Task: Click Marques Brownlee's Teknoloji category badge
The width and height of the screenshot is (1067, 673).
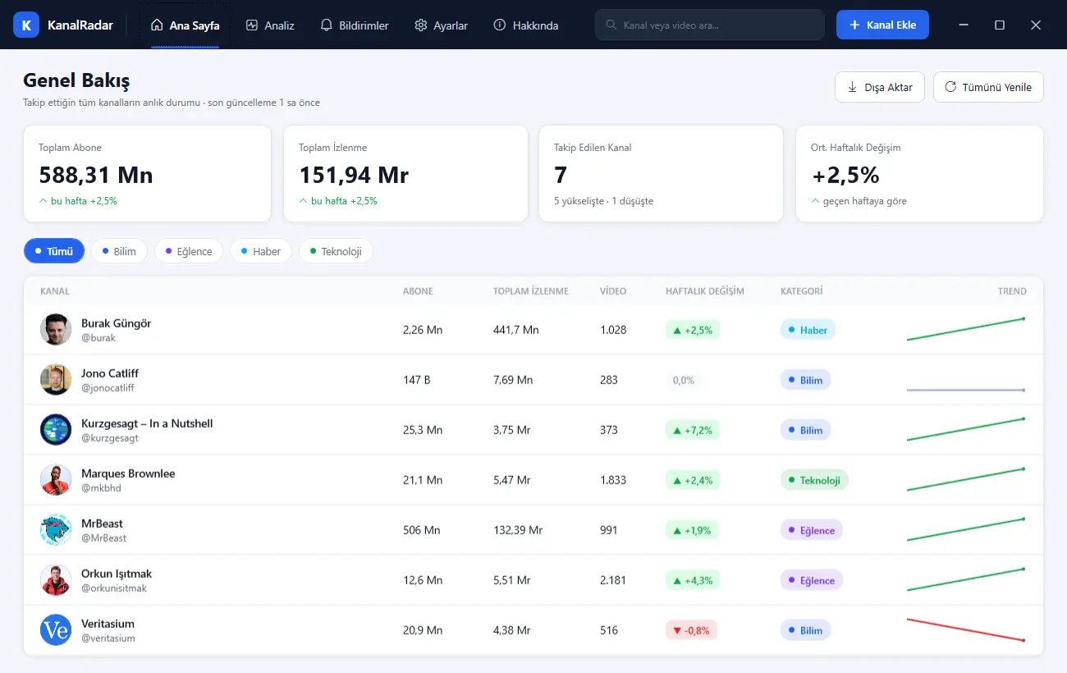Action: (814, 480)
